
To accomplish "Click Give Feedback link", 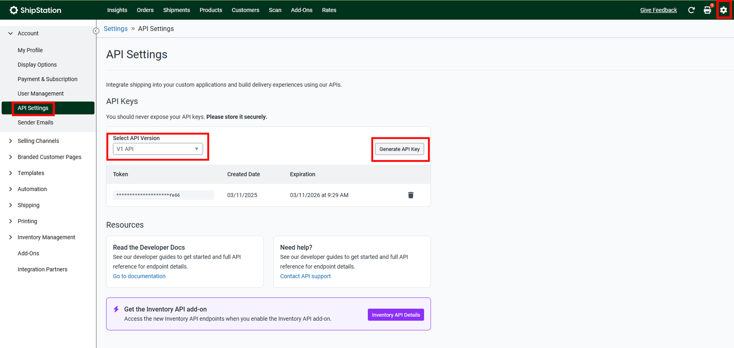I will (658, 10).
